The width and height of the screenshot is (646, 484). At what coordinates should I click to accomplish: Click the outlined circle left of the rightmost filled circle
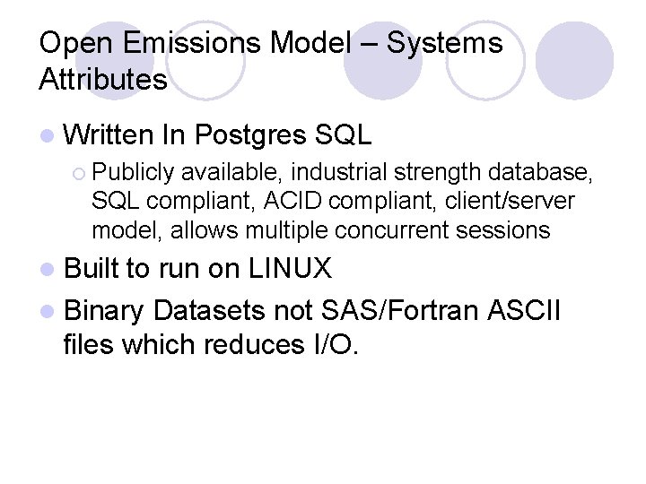click(x=485, y=60)
